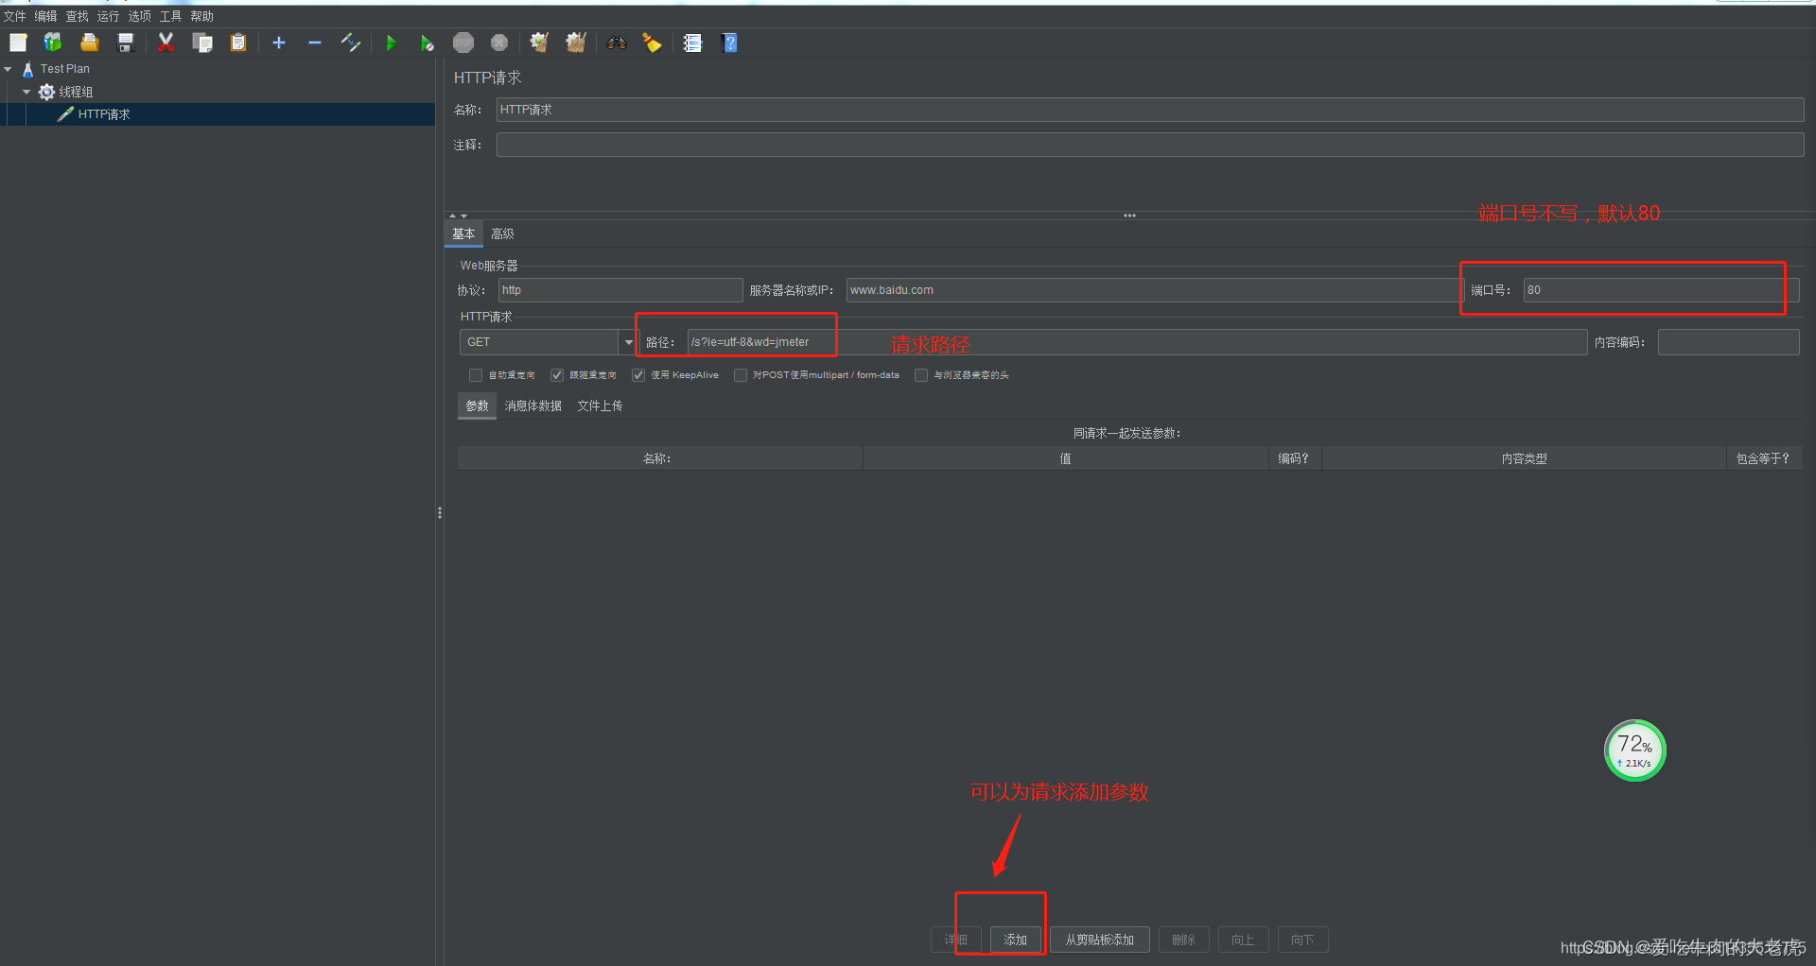
Task: Click the HTTP request pipette icon
Action: tap(65, 114)
